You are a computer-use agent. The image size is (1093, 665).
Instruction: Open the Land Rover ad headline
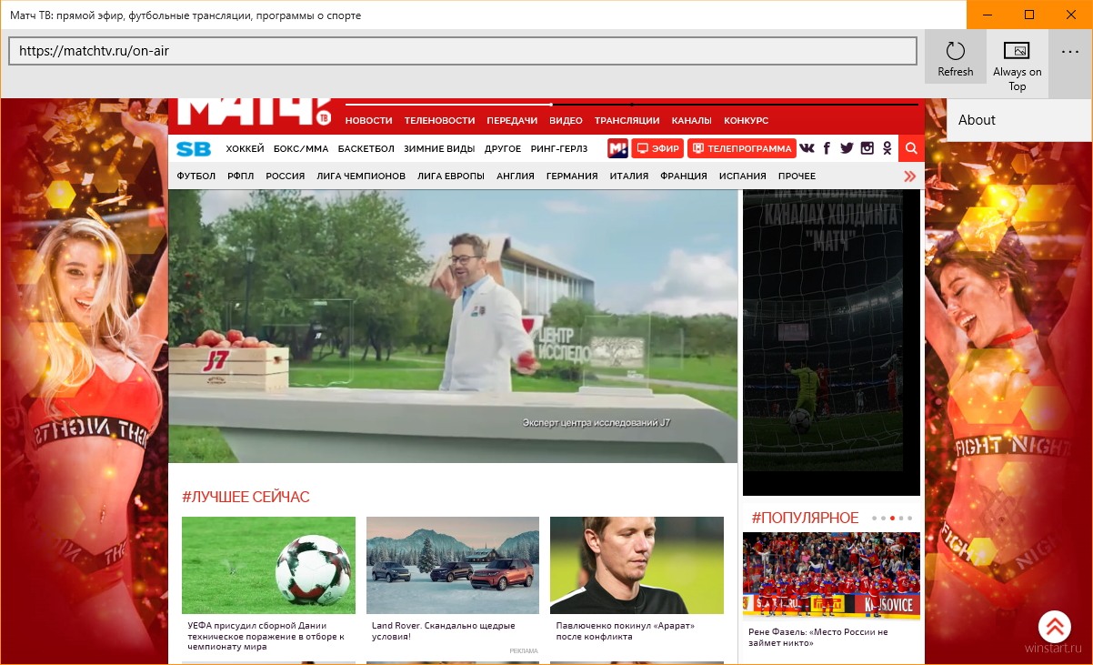click(444, 631)
